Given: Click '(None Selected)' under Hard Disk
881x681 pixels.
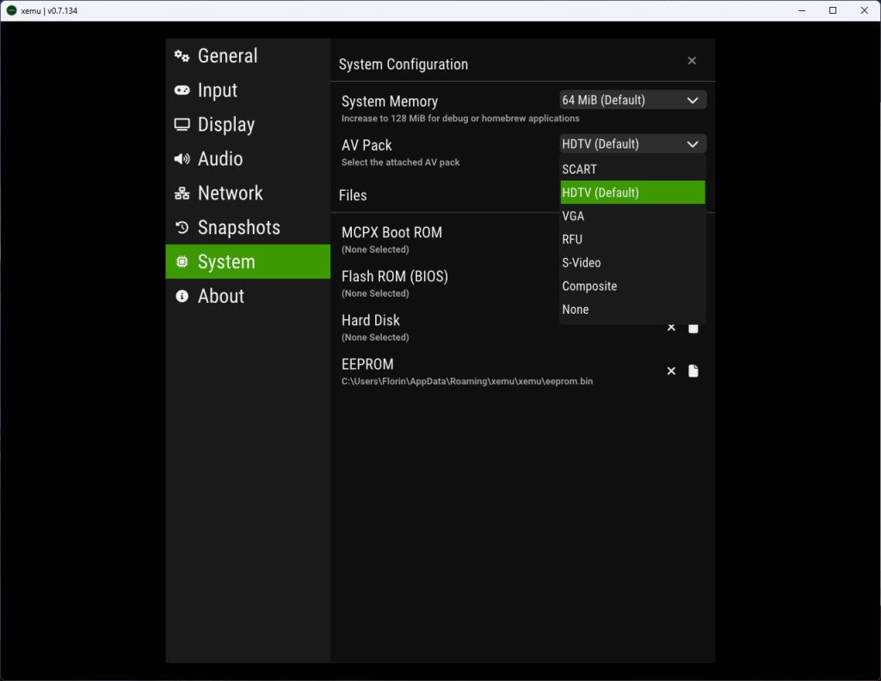Looking at the screenshot, I should 375,337.
